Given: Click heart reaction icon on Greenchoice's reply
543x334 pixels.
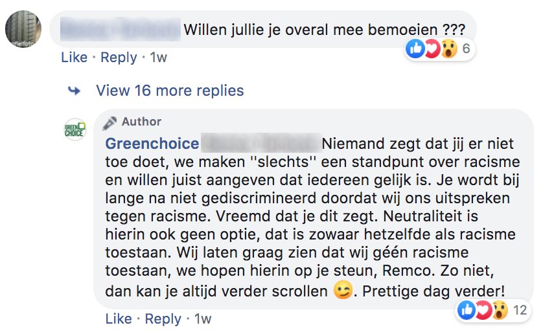Looking at the screenshot, I should (x=482, y=310).
